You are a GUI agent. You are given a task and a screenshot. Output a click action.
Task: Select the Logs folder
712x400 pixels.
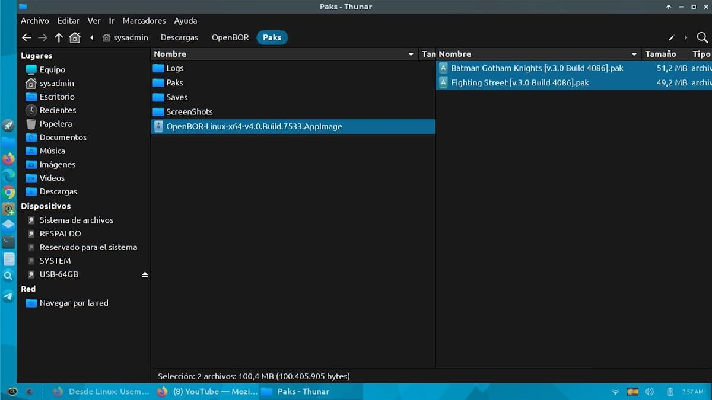click(293, 68)
